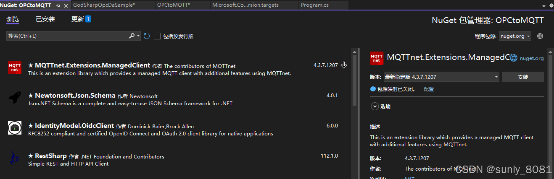
Task: Click the details version value 4.3.7.1207
Action: click(417, 158)
